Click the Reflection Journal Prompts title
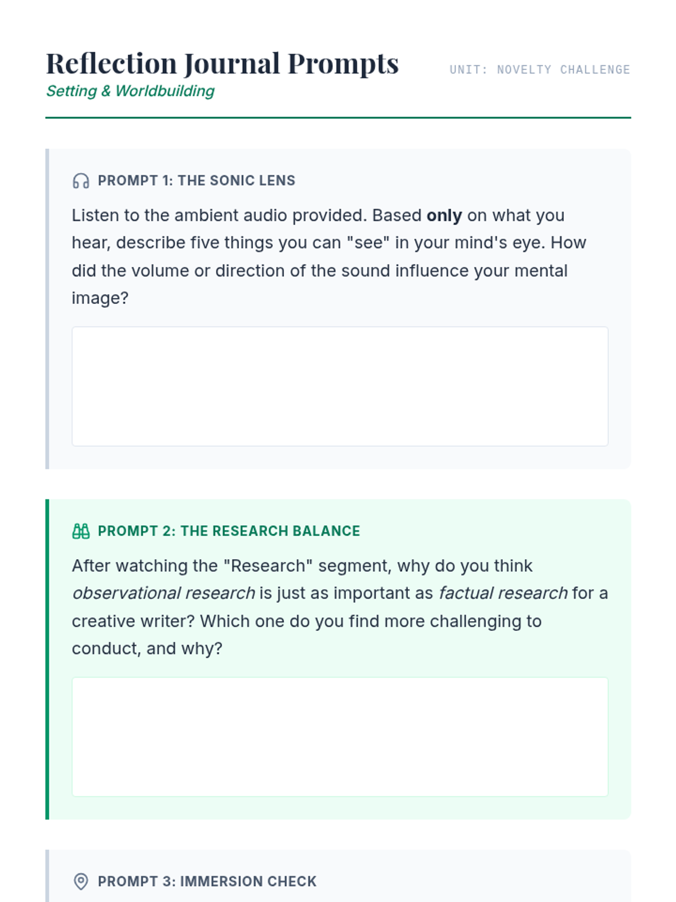 tap(222, 63)
